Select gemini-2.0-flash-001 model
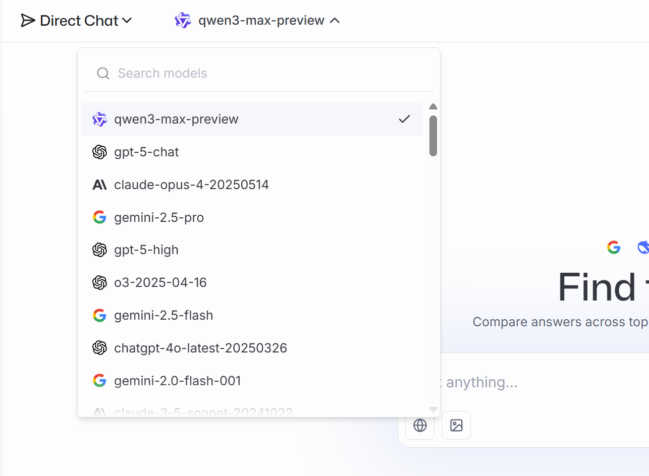The height and width of the screenshot is (476, 649). click(x=252, y=380)
